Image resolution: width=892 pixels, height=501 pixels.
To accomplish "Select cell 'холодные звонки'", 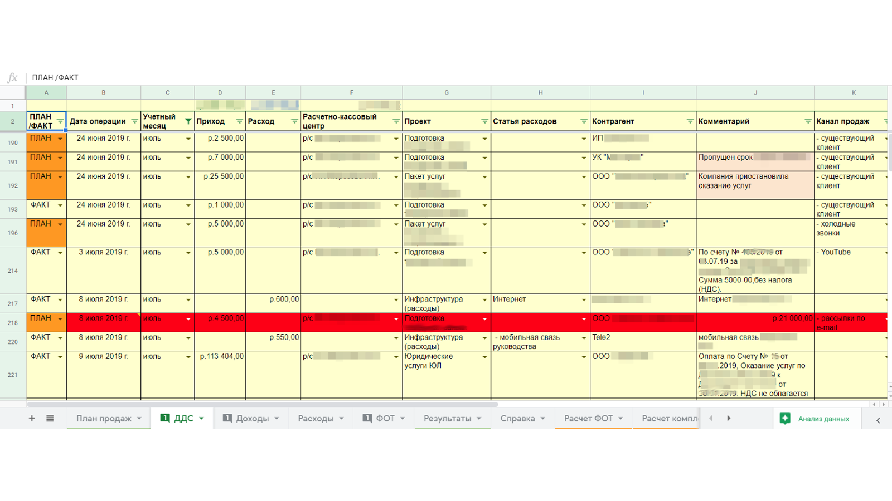I will 851,233.
